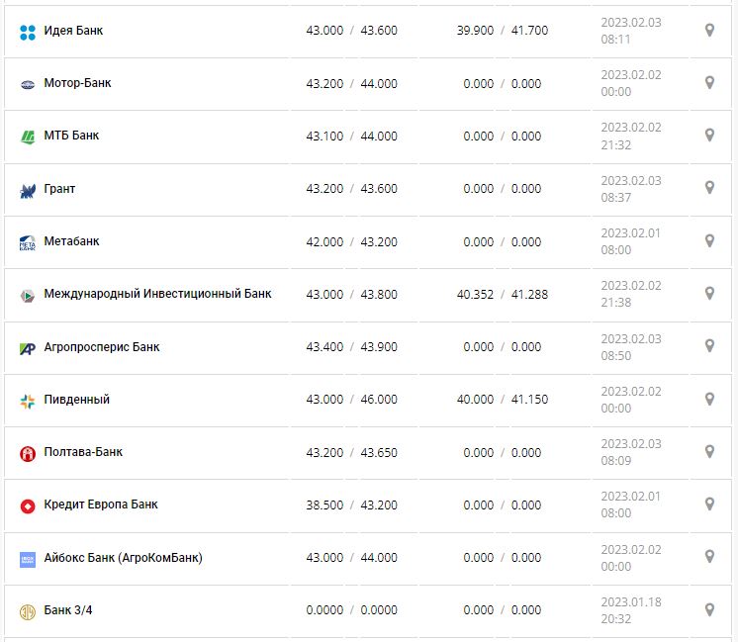Click the Пивденный 40.000 / 41.150 rate
This screenshot has height=642, width=738.
pos(503,400)
